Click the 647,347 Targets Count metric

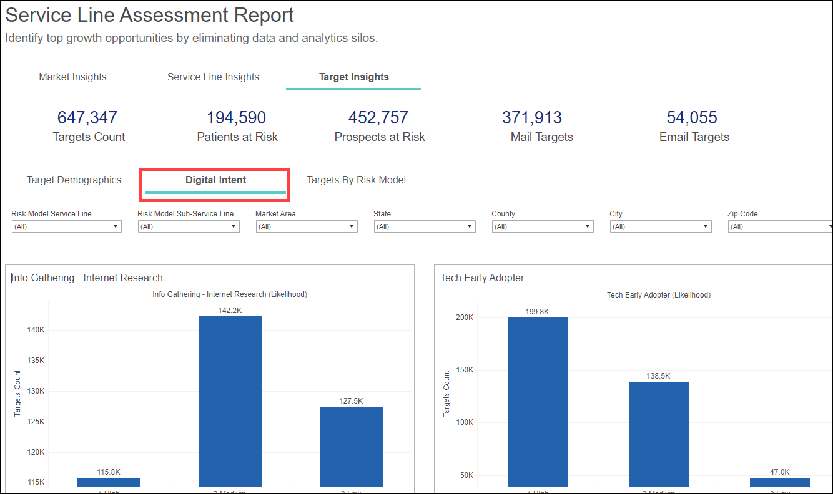coord(87,118)
